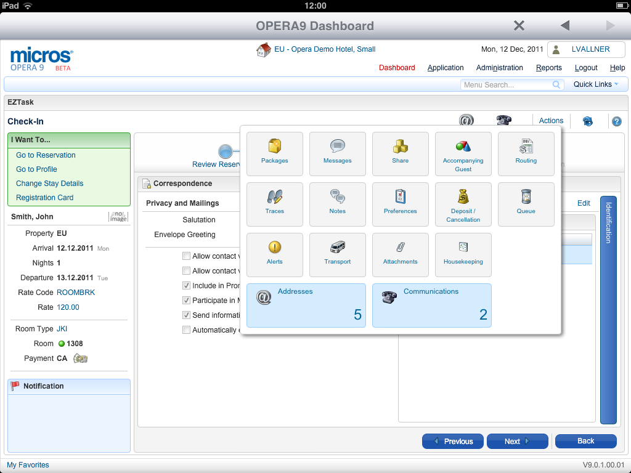The width and height of the screenshot is (631, 473).
Task: Open the Actions menu
Action: [x=551, y=121]
